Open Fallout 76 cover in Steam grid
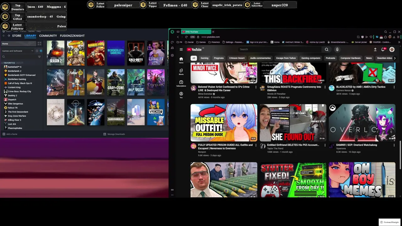The image size is (402, 226). point(76,82)
